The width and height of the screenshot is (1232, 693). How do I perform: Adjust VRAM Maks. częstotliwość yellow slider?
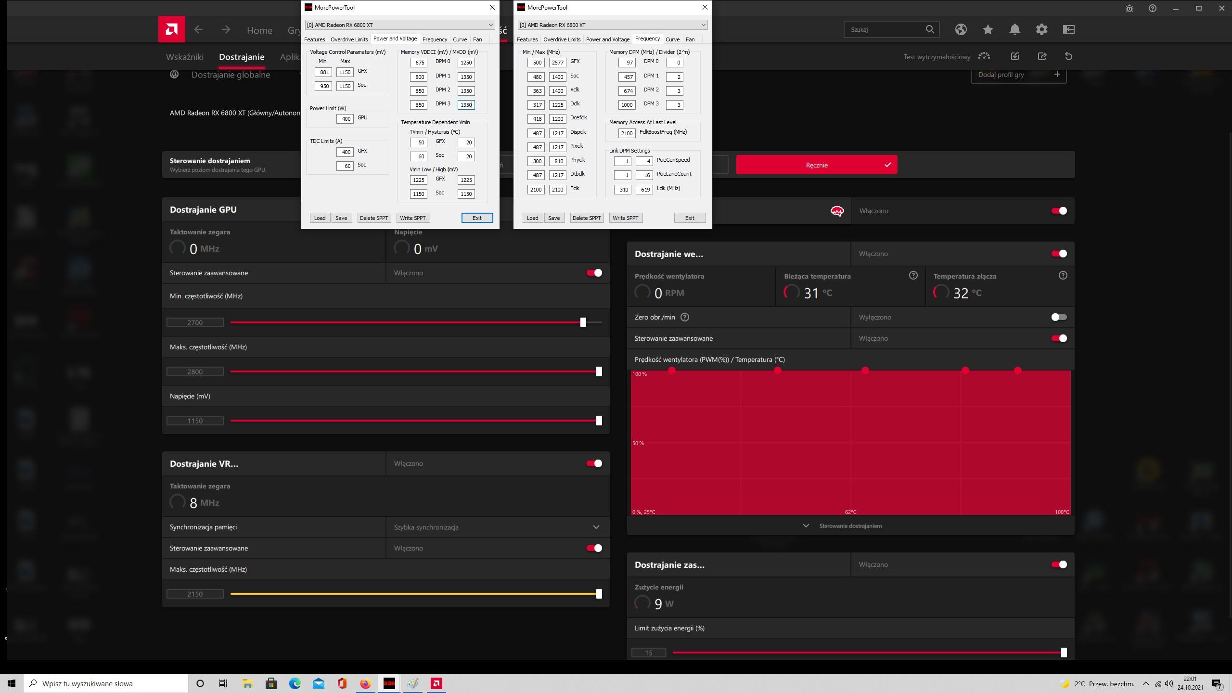599,594
